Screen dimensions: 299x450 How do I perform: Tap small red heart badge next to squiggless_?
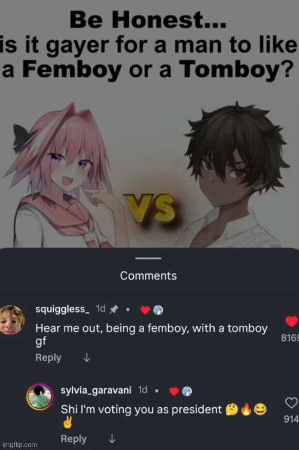(145, 310)
